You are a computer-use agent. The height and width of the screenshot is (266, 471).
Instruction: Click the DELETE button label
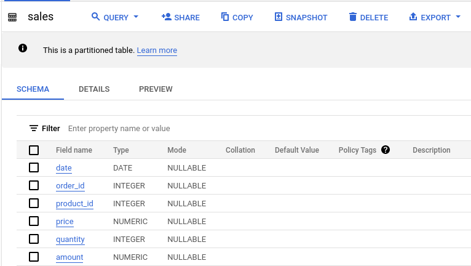point(374,18)
